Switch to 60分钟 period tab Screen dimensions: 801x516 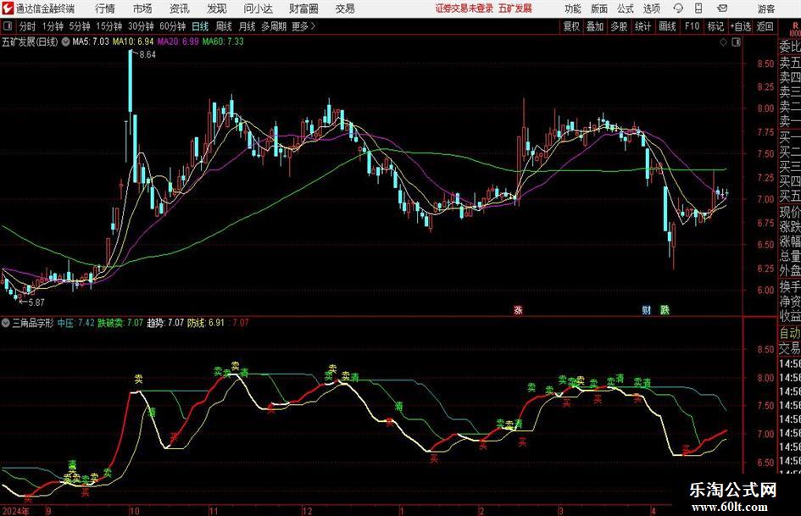click(172, 26)
